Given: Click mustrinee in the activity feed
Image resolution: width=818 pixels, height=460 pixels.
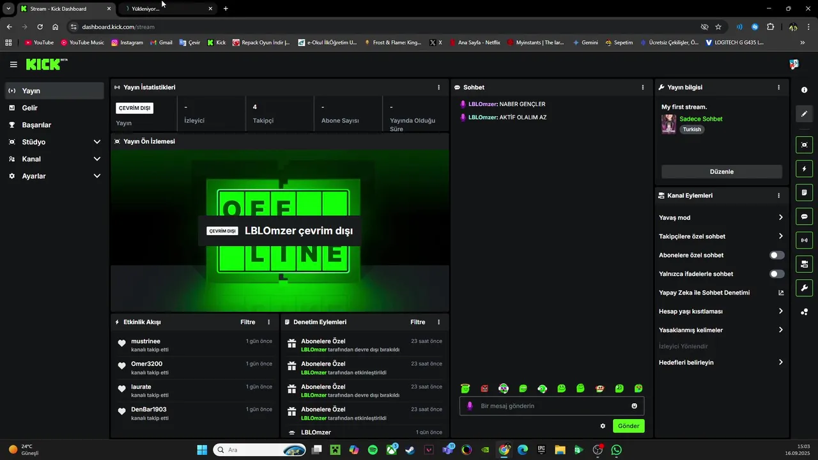Looking at the screenshot, I should [x=146, y=341].
